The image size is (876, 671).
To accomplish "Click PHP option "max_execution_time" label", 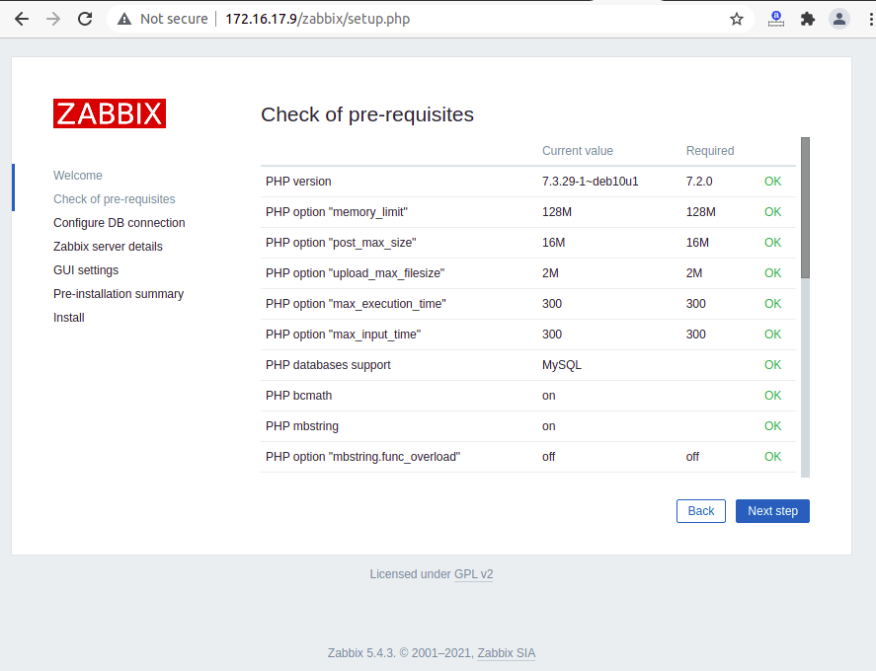I will (x=356, y=304).
